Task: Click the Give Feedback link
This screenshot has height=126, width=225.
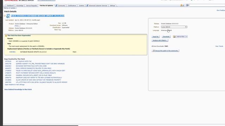Action: click(x=221, y=10)
